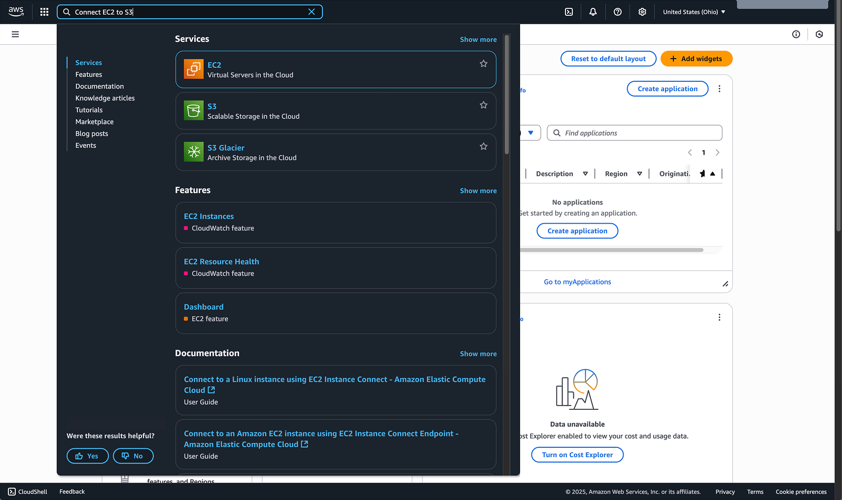The width and height of the screenshot is (842, 500).
Task: Click into Find applications search field
Action: (634, 133)
